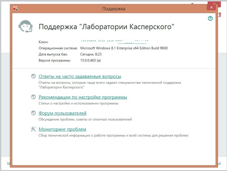Open the Мониторинг проблем link

[62, 129]
